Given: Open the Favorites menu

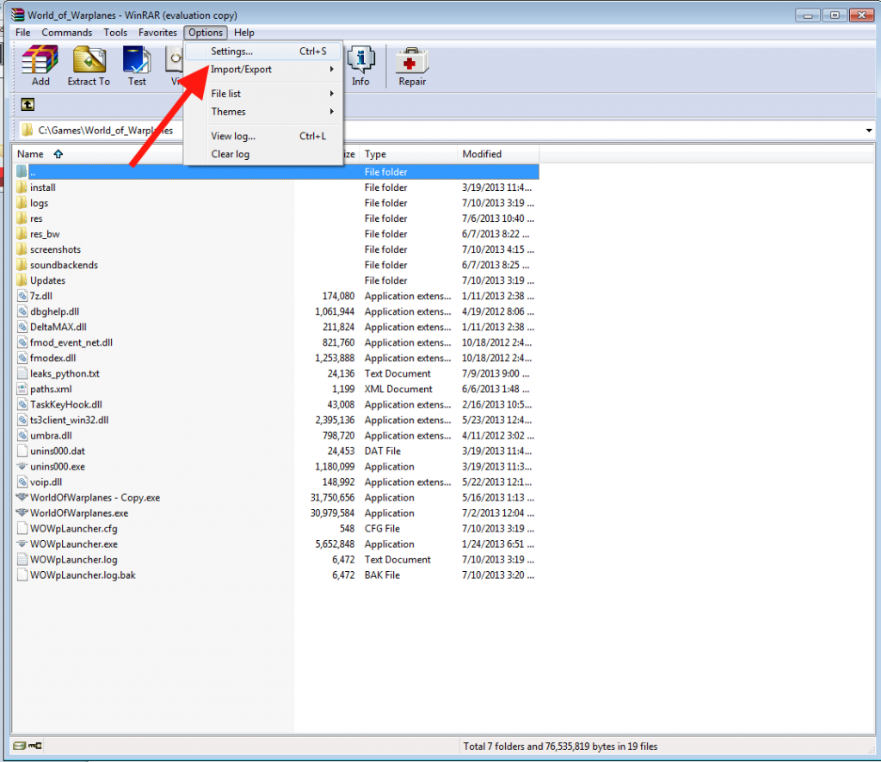Looking at the screenshot, I should (158, 33).
